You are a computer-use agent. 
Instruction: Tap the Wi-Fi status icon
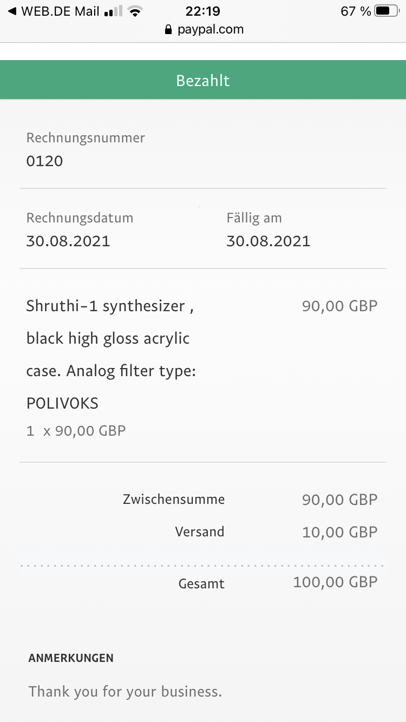[135, 11]
